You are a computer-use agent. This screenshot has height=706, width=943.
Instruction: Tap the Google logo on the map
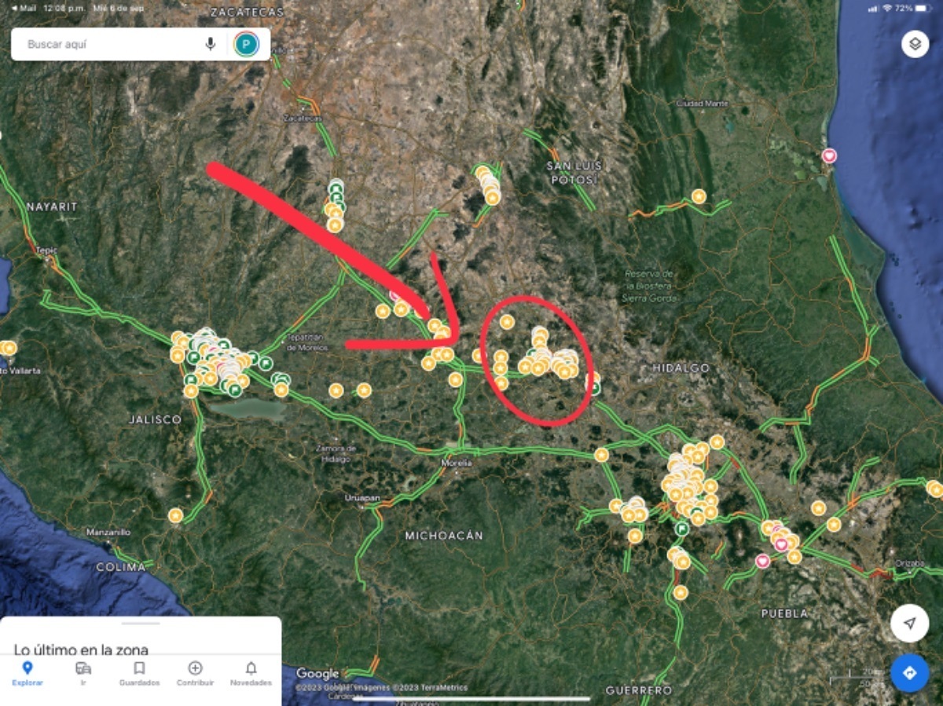pos(317,674)
